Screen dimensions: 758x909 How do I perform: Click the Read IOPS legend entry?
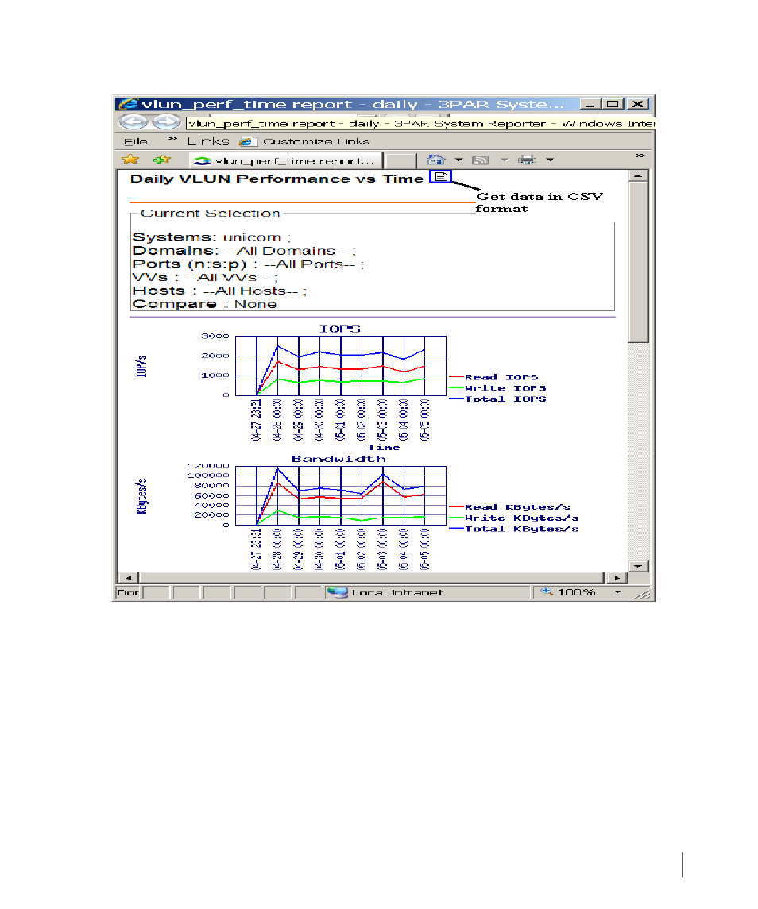pyautogui.click(x=493, y=377)
